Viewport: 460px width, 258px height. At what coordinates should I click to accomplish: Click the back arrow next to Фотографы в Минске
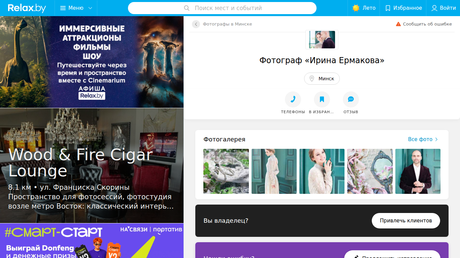[x=196, y=24]
